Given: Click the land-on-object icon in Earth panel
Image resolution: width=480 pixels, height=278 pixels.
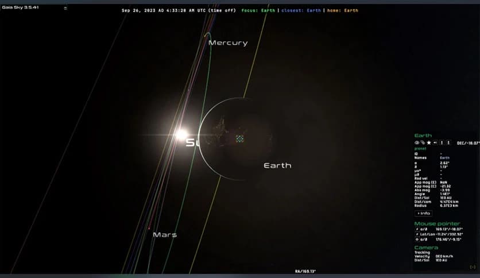Looking at the screenshot, I should (x=442, y=142).
